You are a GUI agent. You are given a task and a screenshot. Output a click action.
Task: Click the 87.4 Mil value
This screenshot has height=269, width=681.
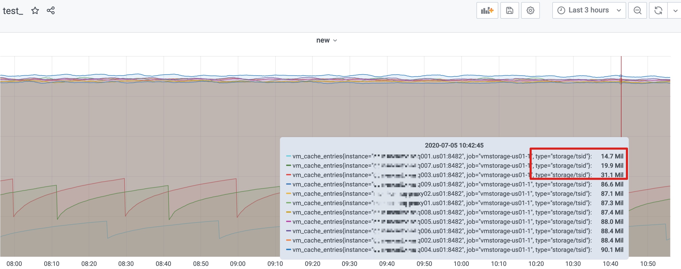[x=612, y=212]
